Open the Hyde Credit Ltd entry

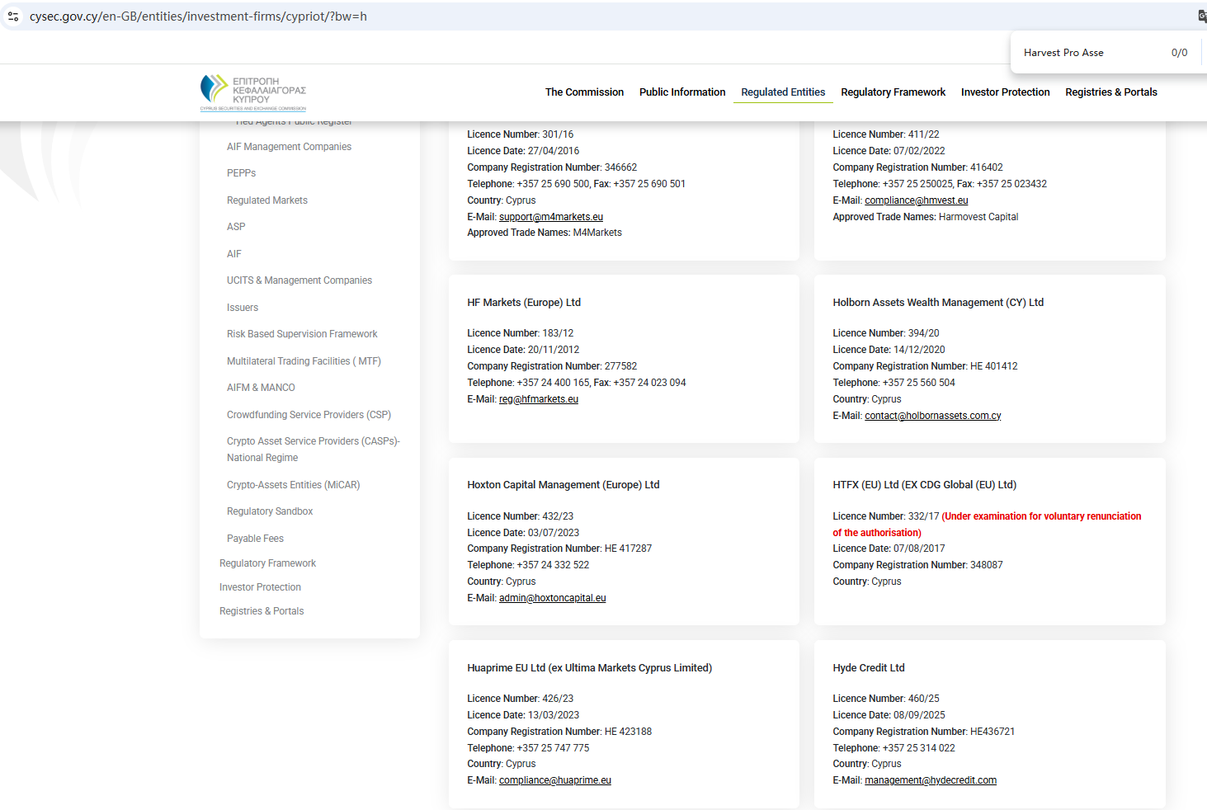click(x=868, y=668)
